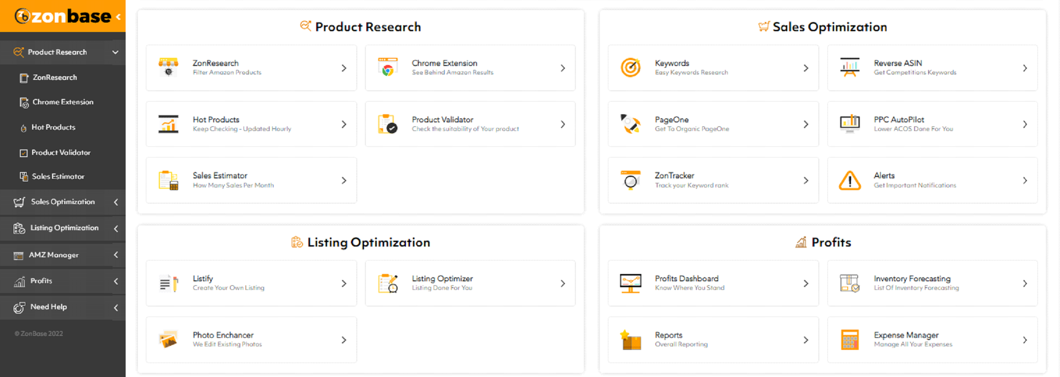
Task: Click the PPC AutoPilot monitor icon
Action: pos(850,124)
